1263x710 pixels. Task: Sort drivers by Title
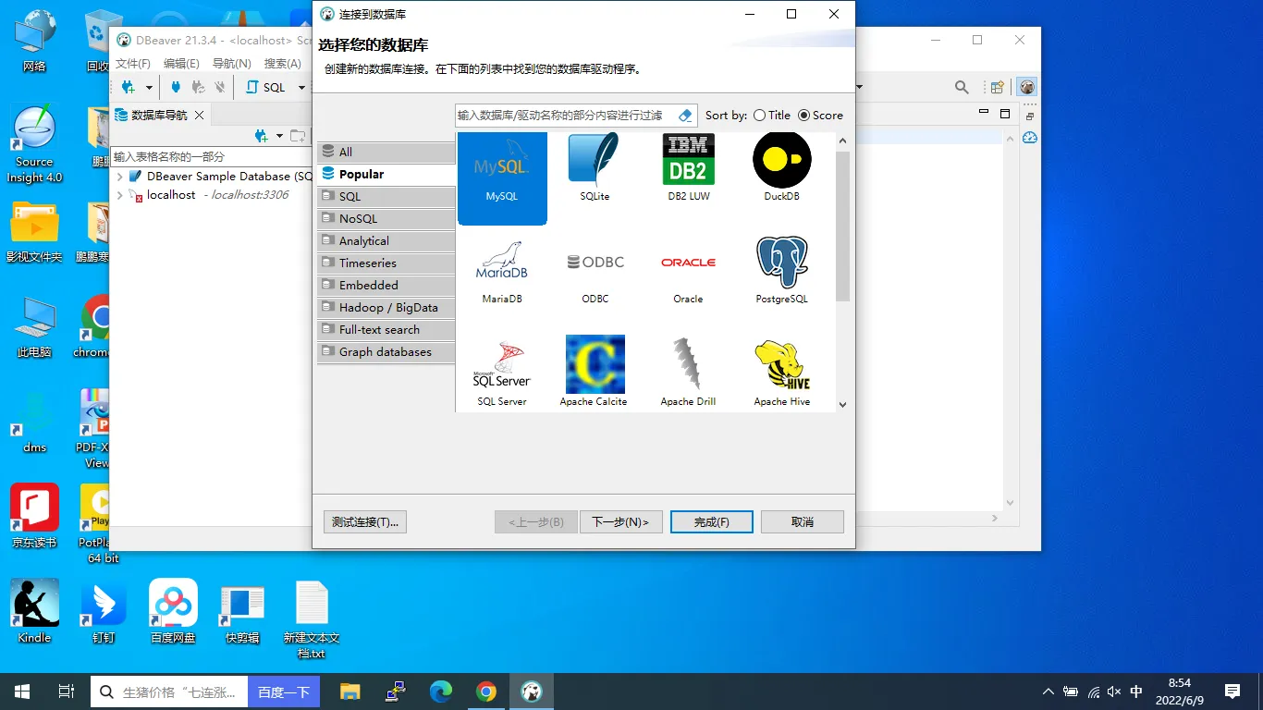coord(772,116)
